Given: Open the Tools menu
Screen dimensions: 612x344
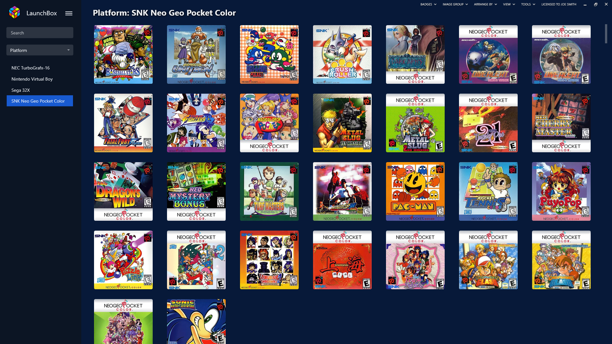Looking at the screenshot, I should point(528,4).
